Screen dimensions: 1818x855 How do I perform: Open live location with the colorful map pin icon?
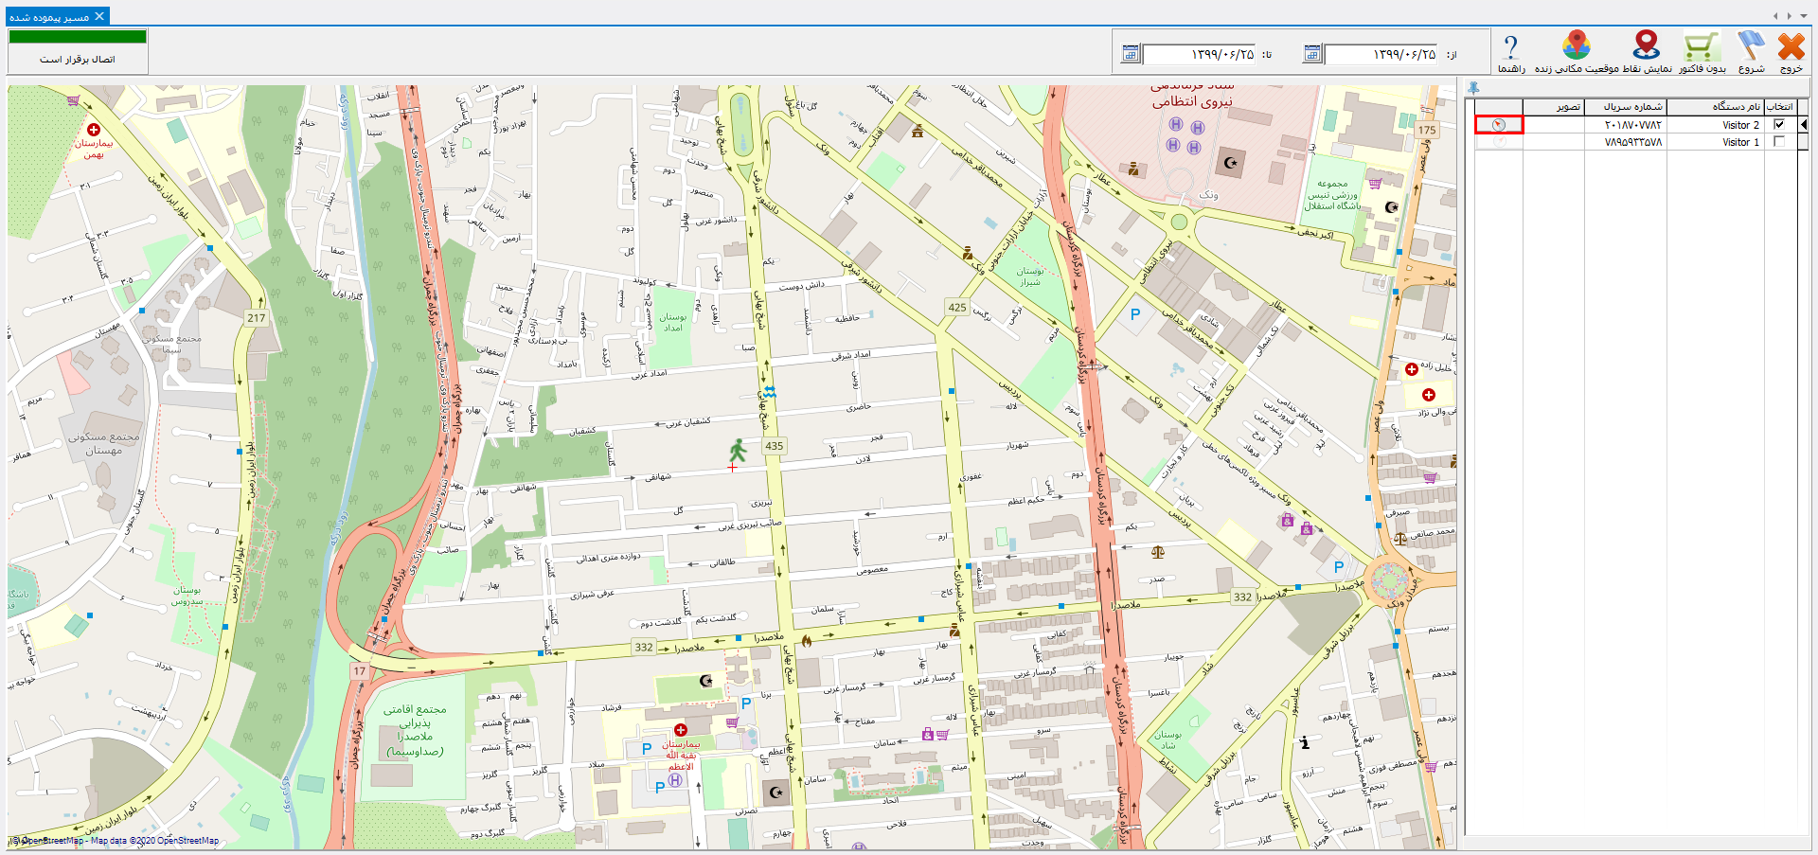click(1577, 45)
